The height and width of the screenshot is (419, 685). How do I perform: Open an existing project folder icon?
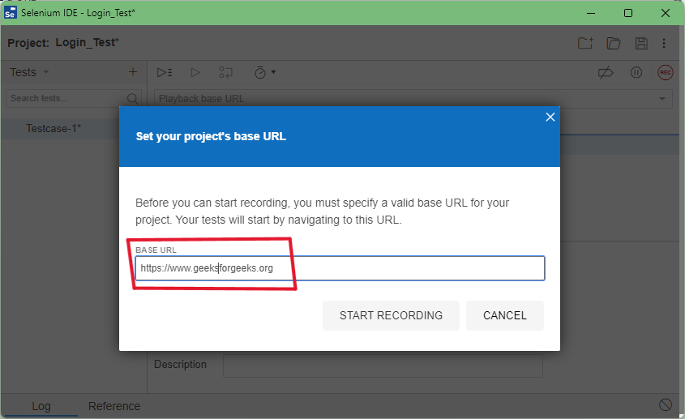tap(613, 43)
